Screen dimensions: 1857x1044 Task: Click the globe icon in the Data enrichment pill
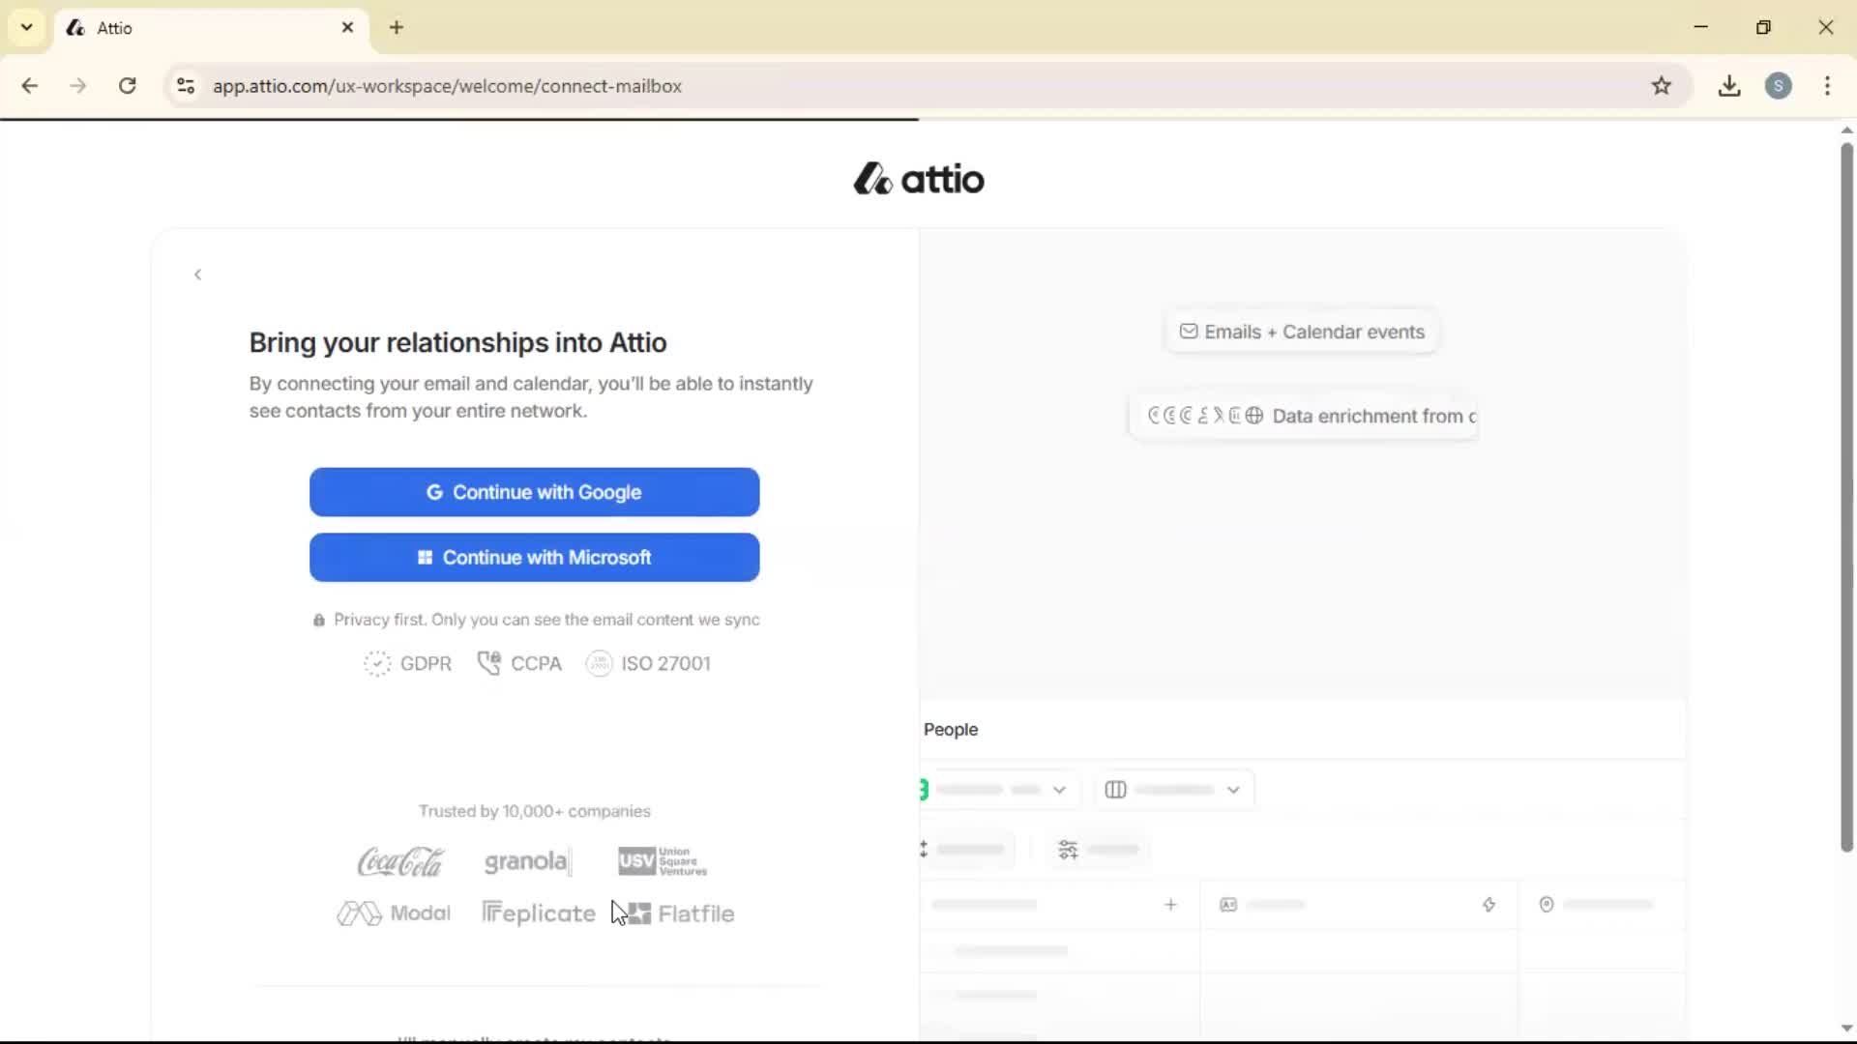click(x=1254, y=416)
